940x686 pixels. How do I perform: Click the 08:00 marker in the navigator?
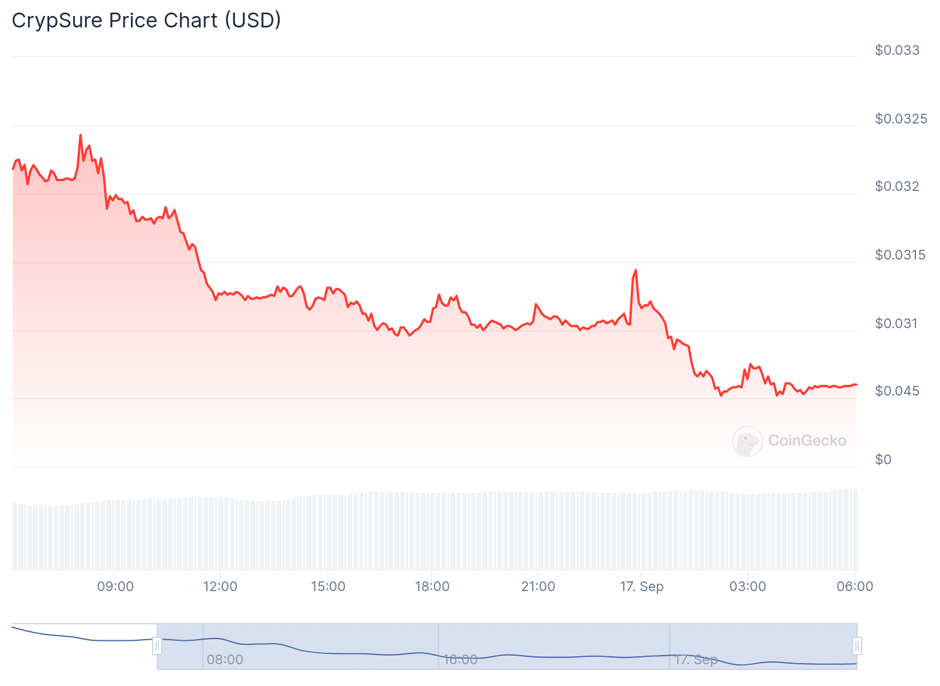(225, 660)
